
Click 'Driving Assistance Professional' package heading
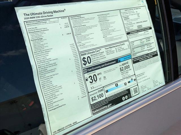coord(39,31)
